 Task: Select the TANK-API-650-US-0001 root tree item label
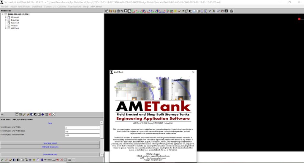[19, 14]
